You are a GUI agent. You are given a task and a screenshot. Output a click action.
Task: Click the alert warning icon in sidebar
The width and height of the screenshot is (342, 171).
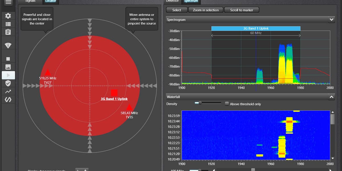click(x=8, y=45)
